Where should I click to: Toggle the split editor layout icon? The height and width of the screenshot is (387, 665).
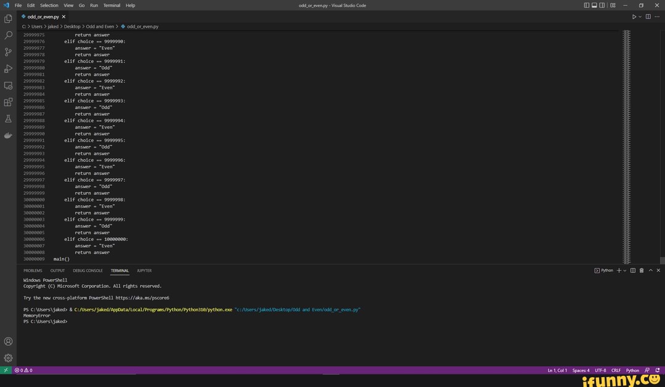[647, 17]
